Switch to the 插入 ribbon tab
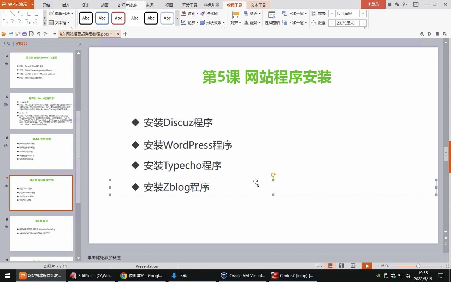Image resolution: width=451 pixels, height=282 pixels. point(66,5)
